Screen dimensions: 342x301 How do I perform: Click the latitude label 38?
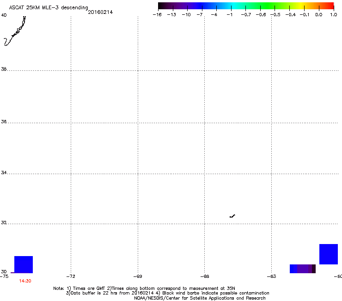(4, 69)
